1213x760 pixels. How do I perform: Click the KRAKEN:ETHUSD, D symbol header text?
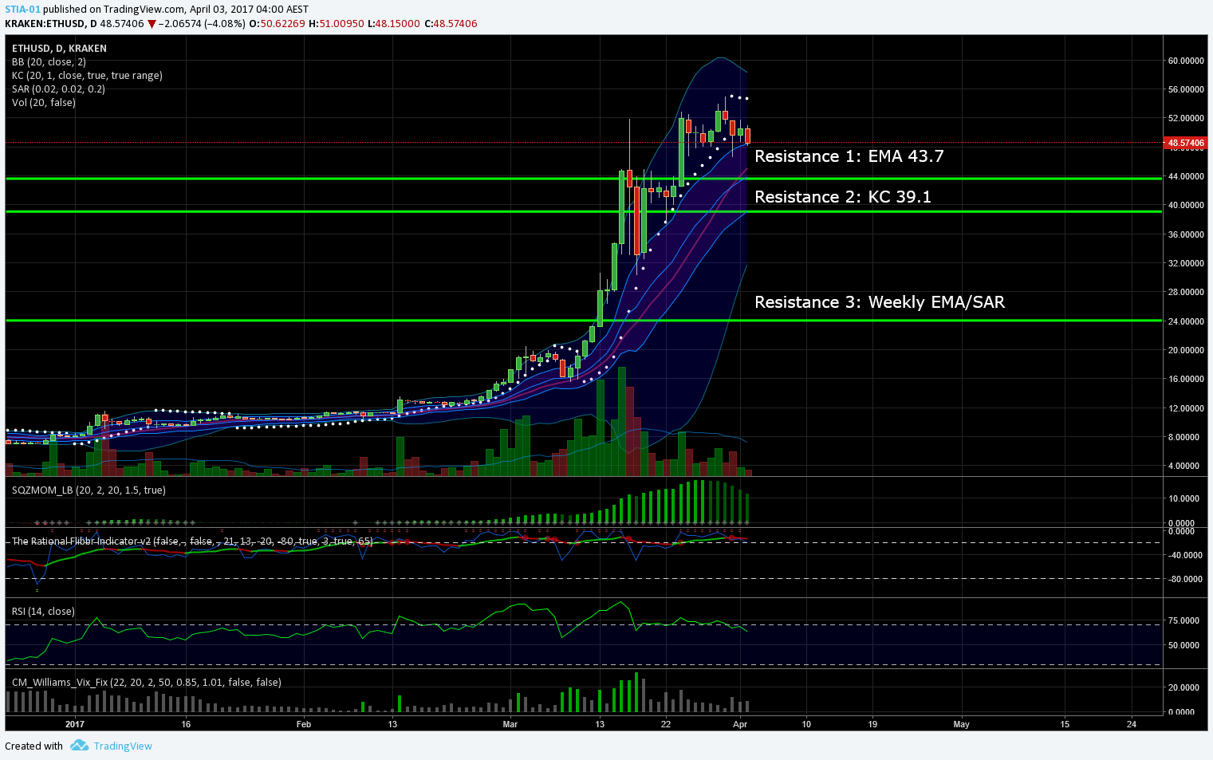[50, 24]
